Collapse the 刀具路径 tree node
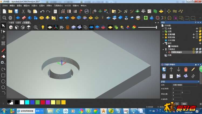The width and height of the screenshot is (202, 114). (163, 49)
